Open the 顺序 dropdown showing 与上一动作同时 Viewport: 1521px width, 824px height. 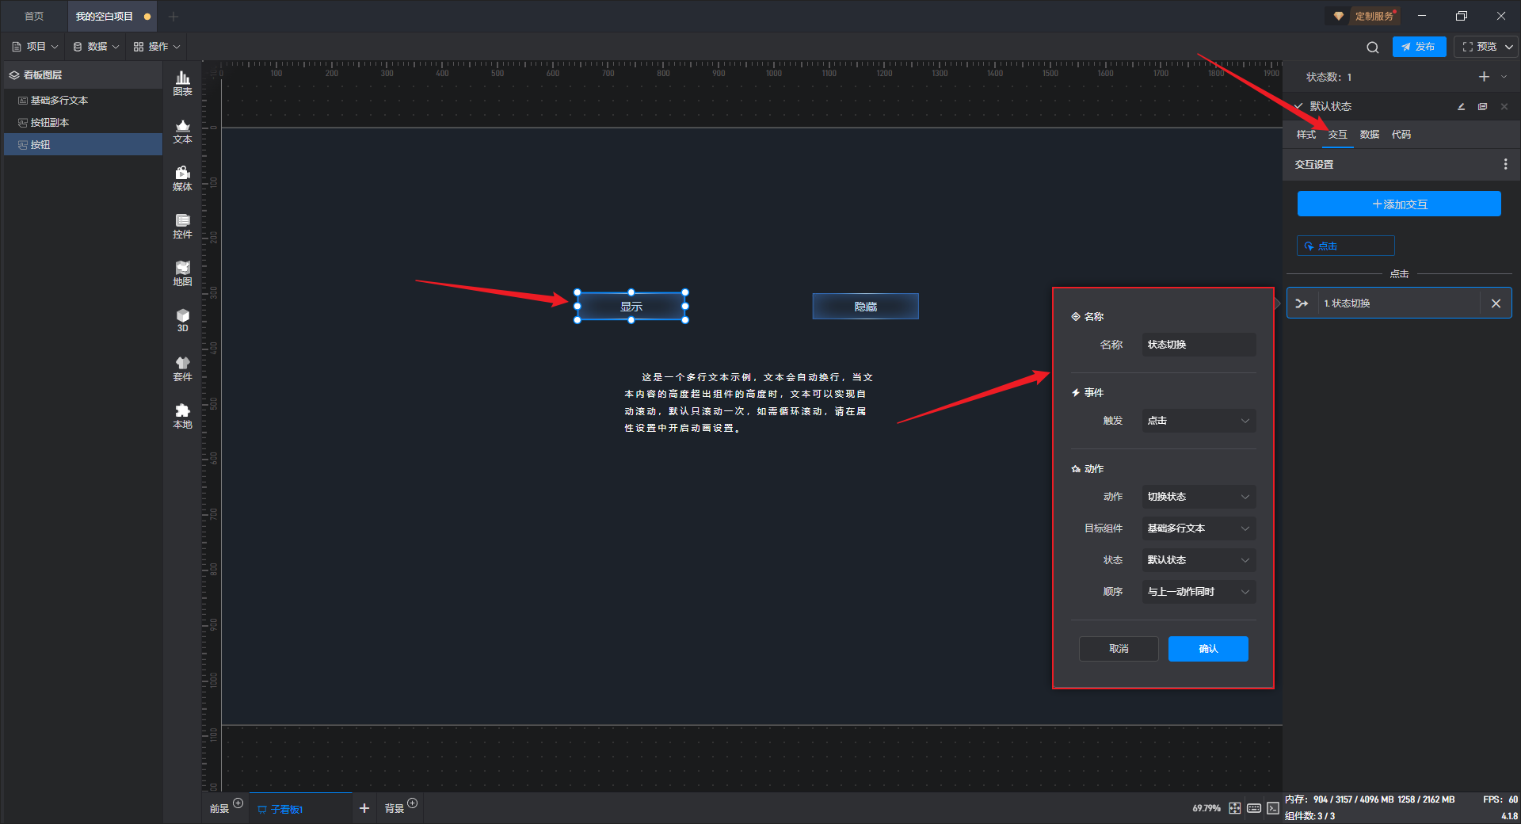coord(1199,592)
